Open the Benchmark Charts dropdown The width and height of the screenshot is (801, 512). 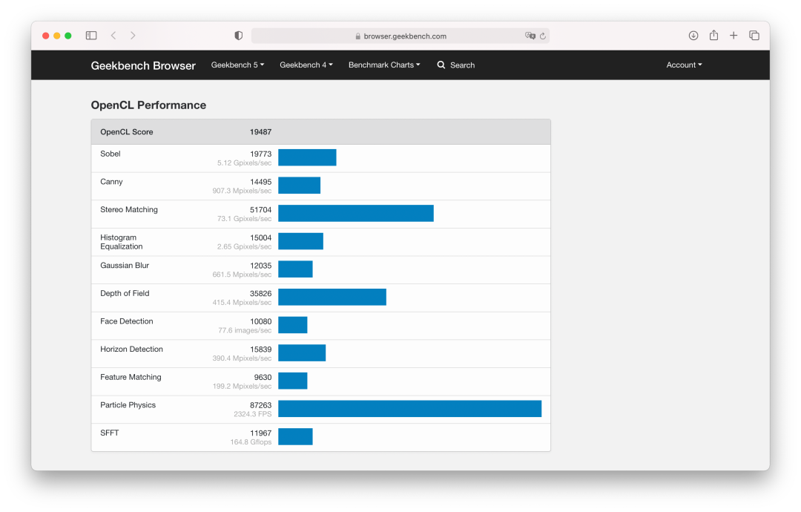tap(384, 65)
